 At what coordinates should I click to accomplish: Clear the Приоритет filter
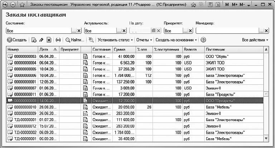(x=190, y=31)
